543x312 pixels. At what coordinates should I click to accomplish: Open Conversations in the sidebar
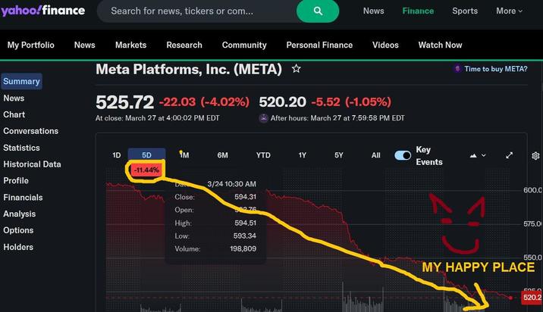click(x=31, y=131)
